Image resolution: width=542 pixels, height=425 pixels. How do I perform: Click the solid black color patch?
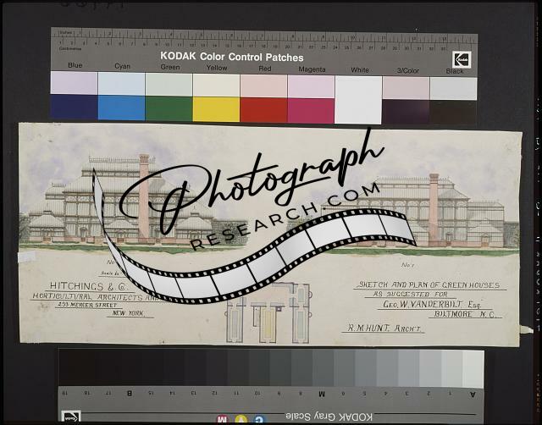[453, 113]
